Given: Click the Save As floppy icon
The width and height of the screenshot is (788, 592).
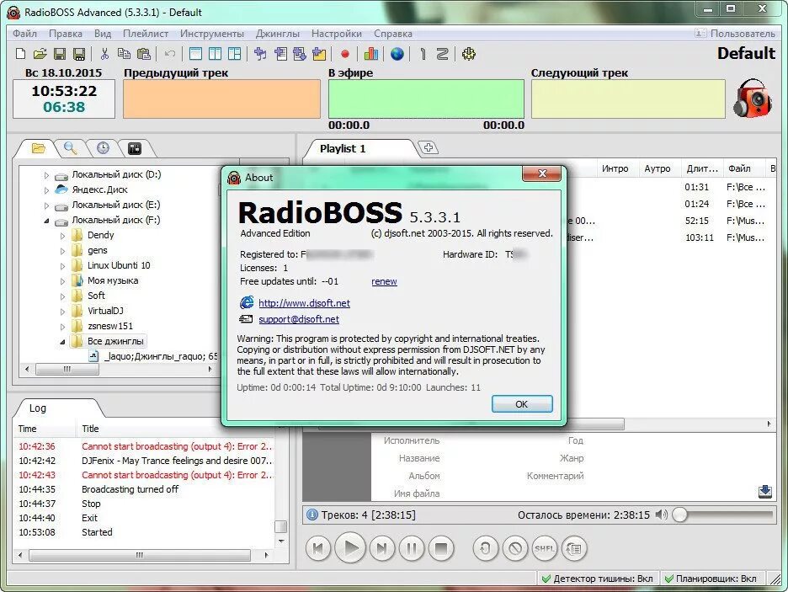Looking at the screenshot, I should tap(79, 54).
